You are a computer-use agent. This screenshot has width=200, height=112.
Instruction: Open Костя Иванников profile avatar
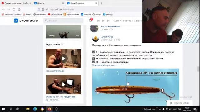(94, 28)
